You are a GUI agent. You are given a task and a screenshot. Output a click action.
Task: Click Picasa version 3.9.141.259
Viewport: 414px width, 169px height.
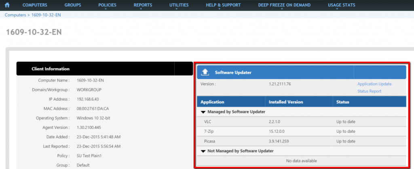[x=279, y=141]
